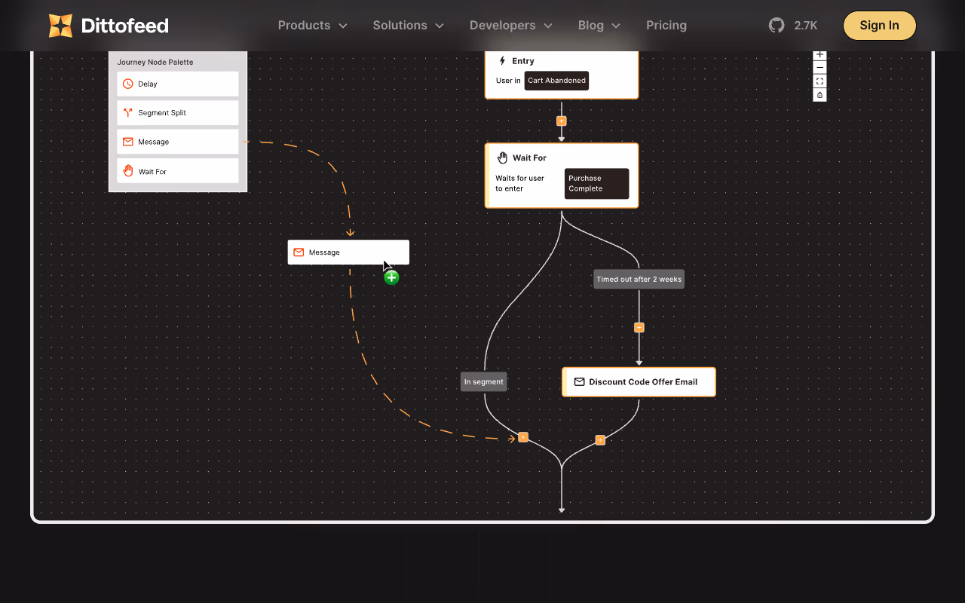The height and width of the screenshot is (603, 965).
Task: Open the GitHub repository icon
Action: [777, 26]
